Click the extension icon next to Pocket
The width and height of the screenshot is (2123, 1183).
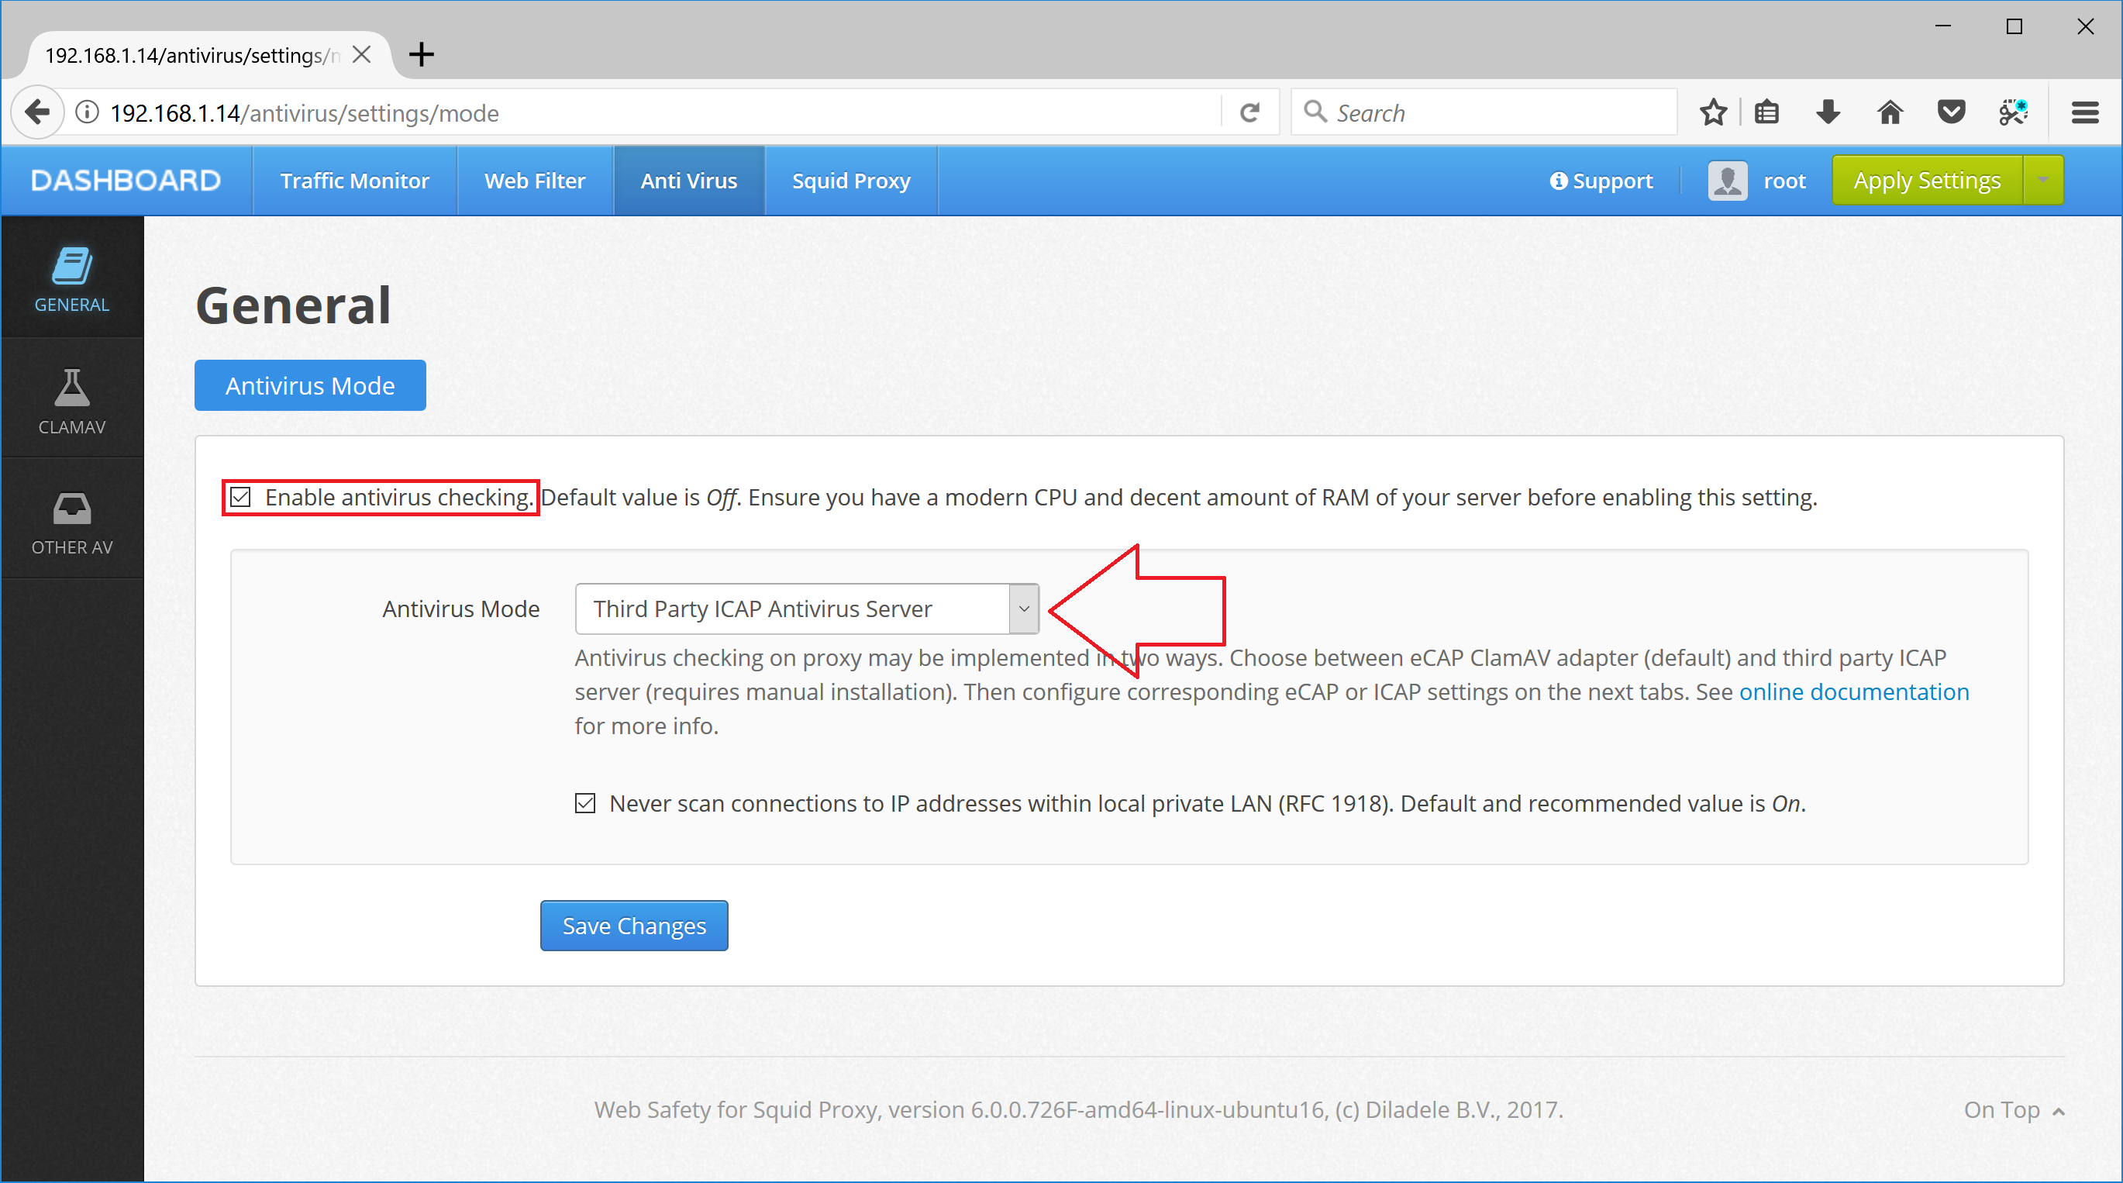click(x=2013, y=112)
